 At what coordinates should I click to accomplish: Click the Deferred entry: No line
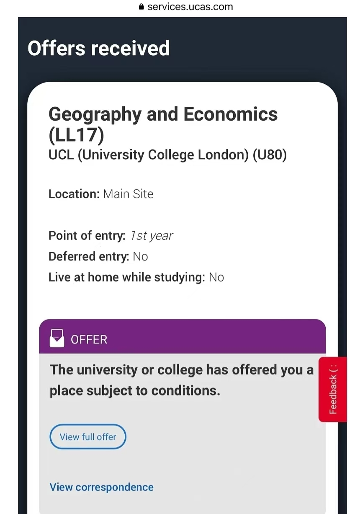coord(98,256)
